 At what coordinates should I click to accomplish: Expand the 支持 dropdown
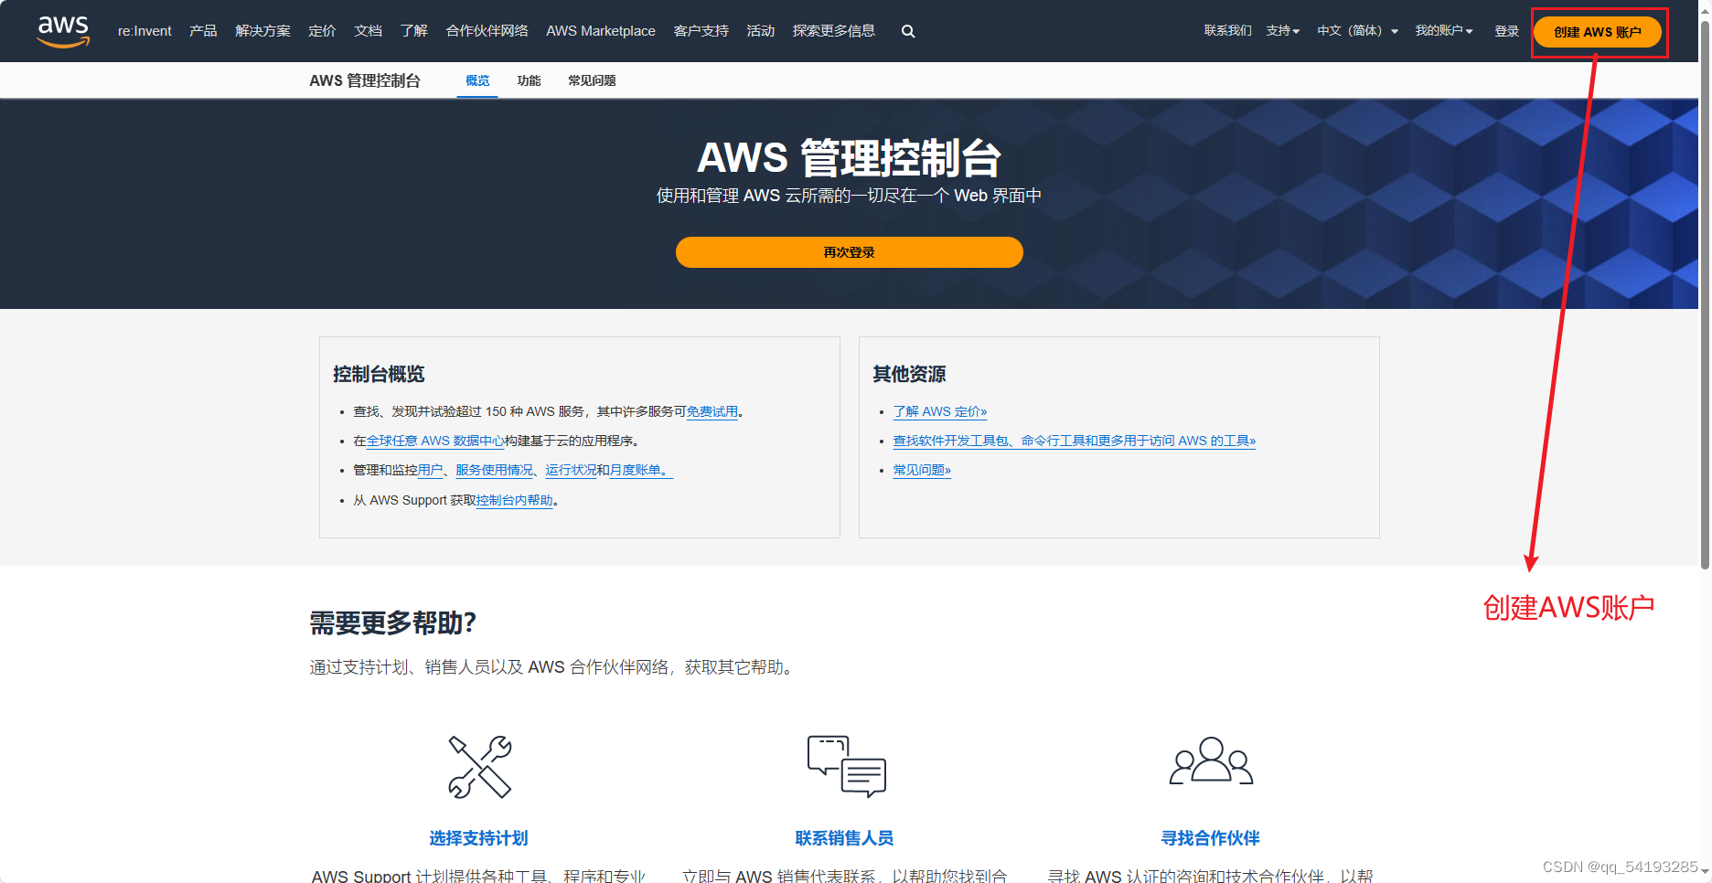[x=1282, y=31]
